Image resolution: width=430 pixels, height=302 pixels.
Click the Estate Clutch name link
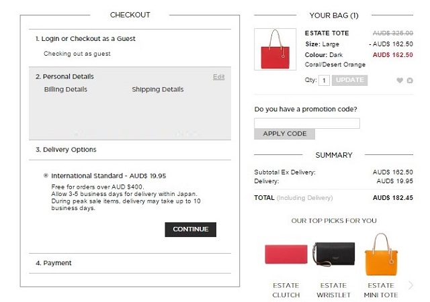point(286,290)
